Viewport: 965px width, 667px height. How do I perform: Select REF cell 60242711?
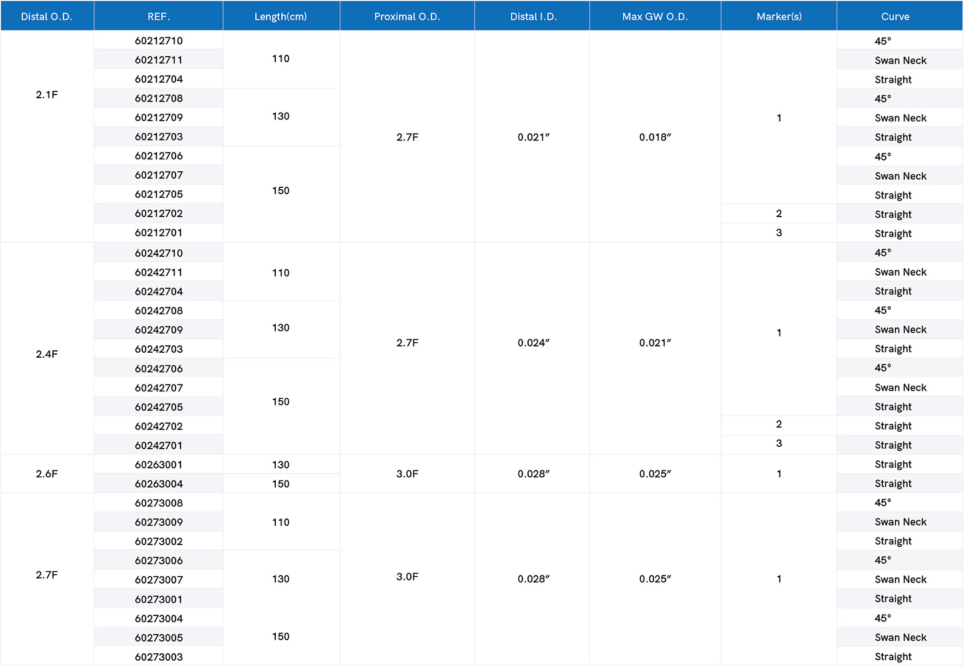point(159,273)
